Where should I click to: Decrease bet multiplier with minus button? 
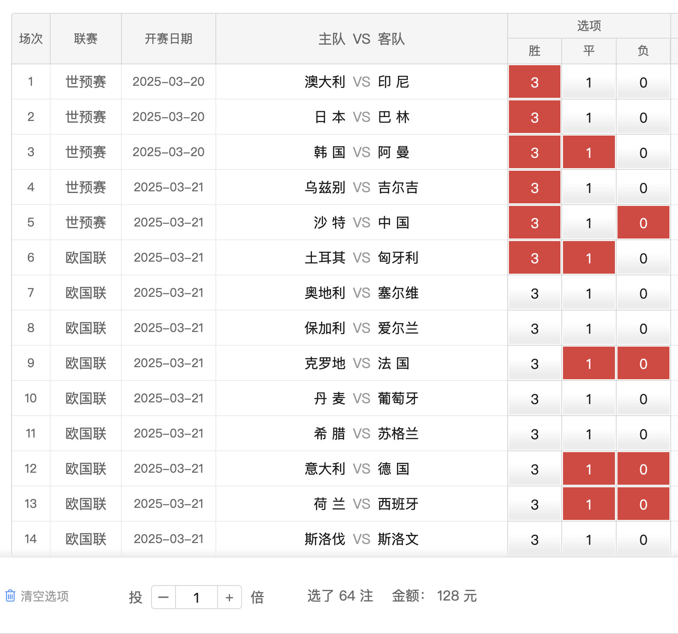[x=163, y=597]
